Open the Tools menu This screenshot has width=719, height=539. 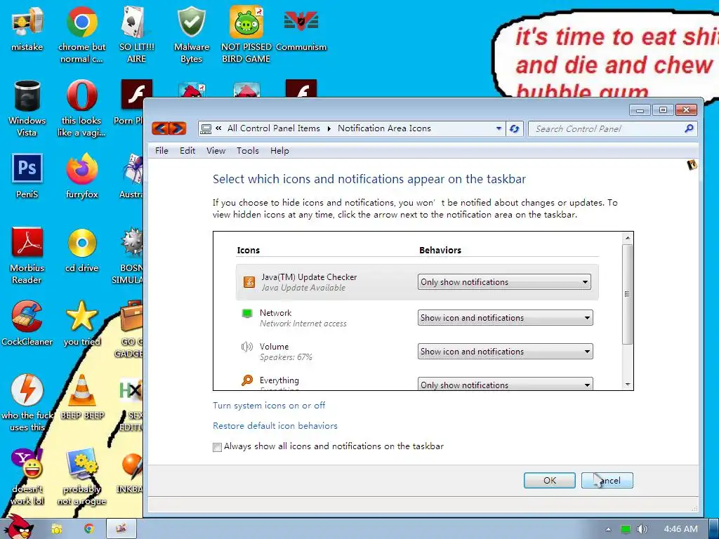click(248, 151)
